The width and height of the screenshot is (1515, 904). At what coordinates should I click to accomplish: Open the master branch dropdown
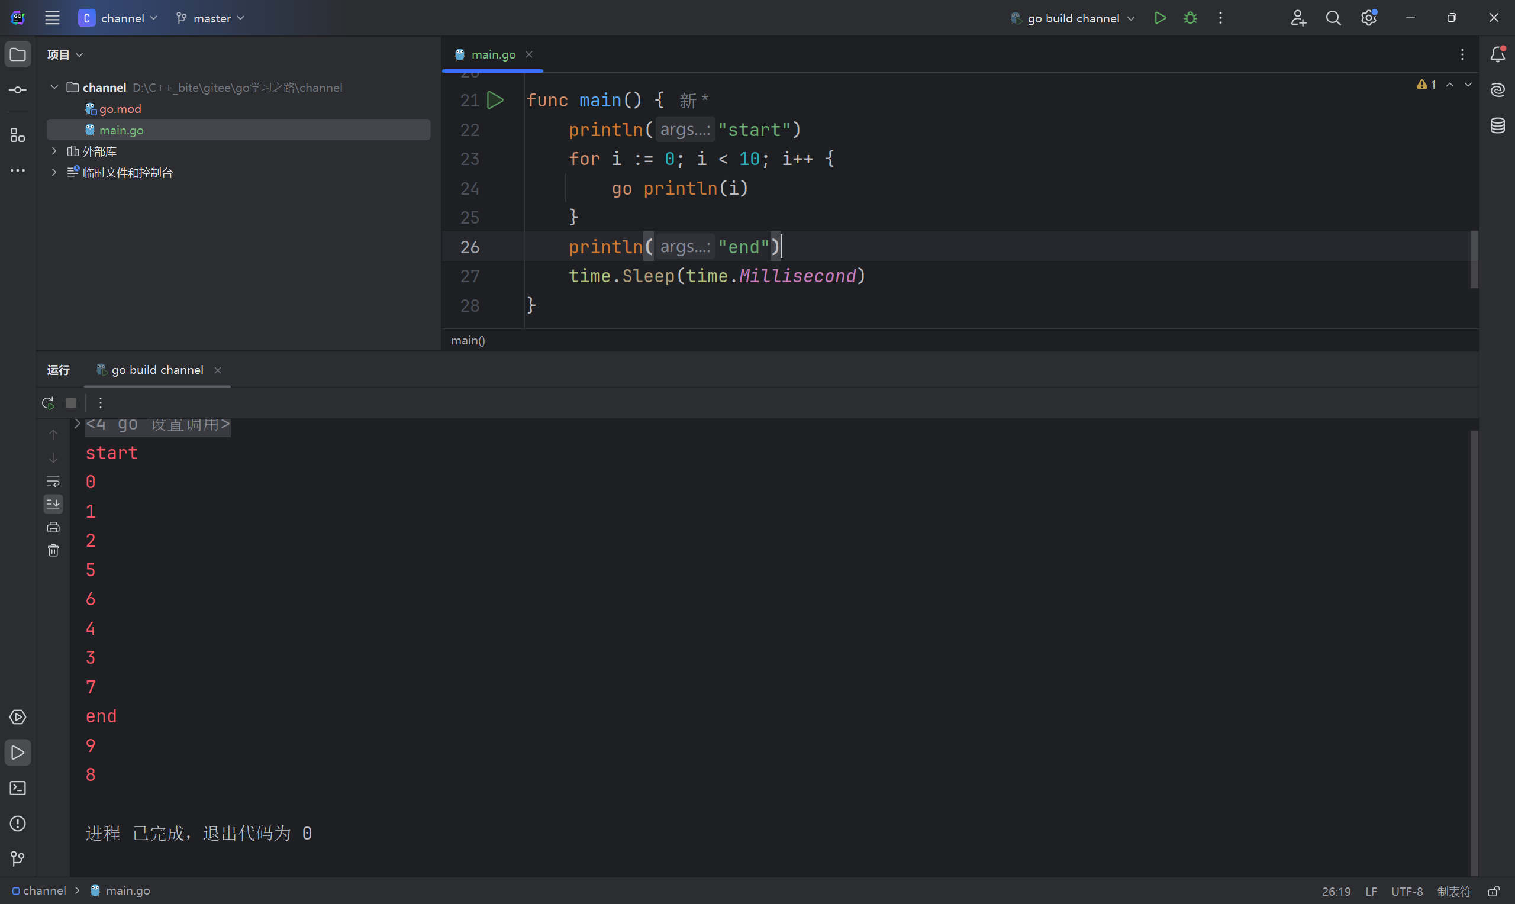point(210,18)
